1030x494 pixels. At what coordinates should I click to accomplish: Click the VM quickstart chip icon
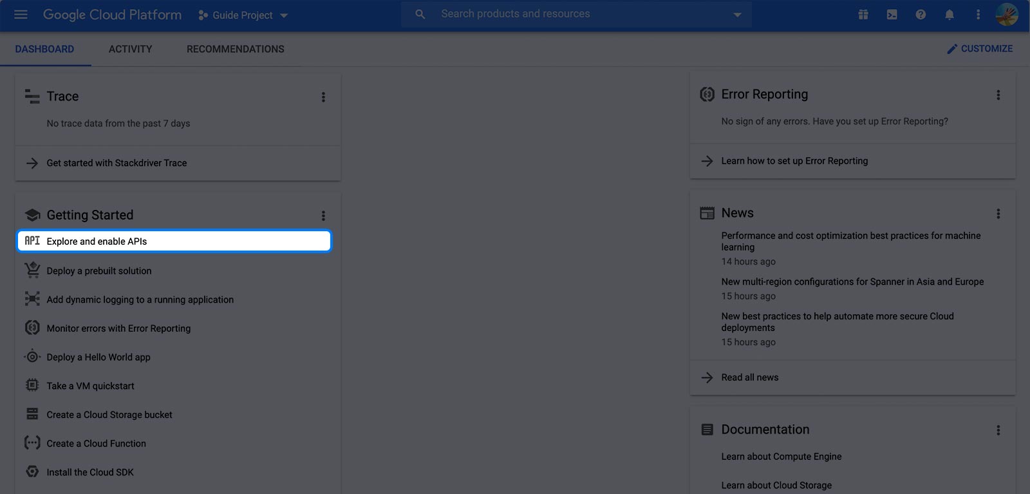[x=32, y=385]
